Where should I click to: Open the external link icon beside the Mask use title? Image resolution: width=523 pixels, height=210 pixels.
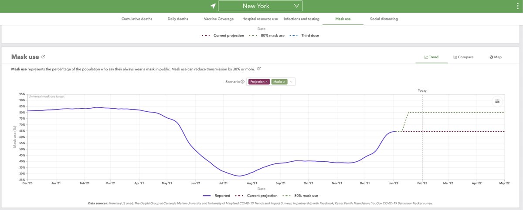coord(43,57)
